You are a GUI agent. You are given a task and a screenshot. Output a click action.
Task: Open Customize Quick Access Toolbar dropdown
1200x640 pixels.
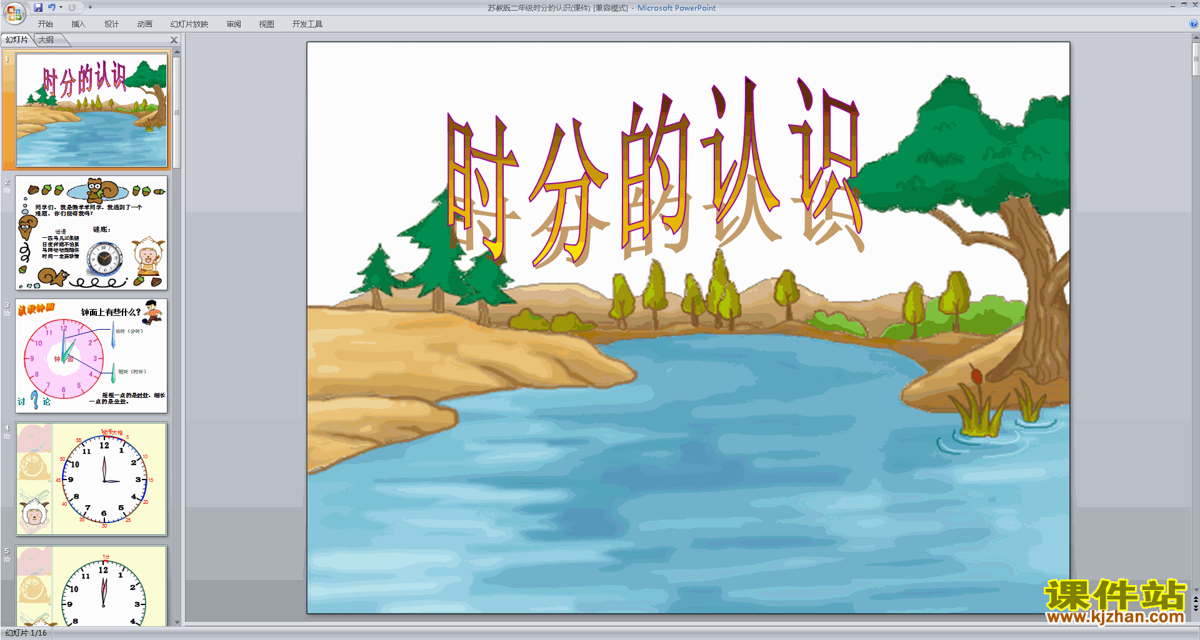click(90, 7)
